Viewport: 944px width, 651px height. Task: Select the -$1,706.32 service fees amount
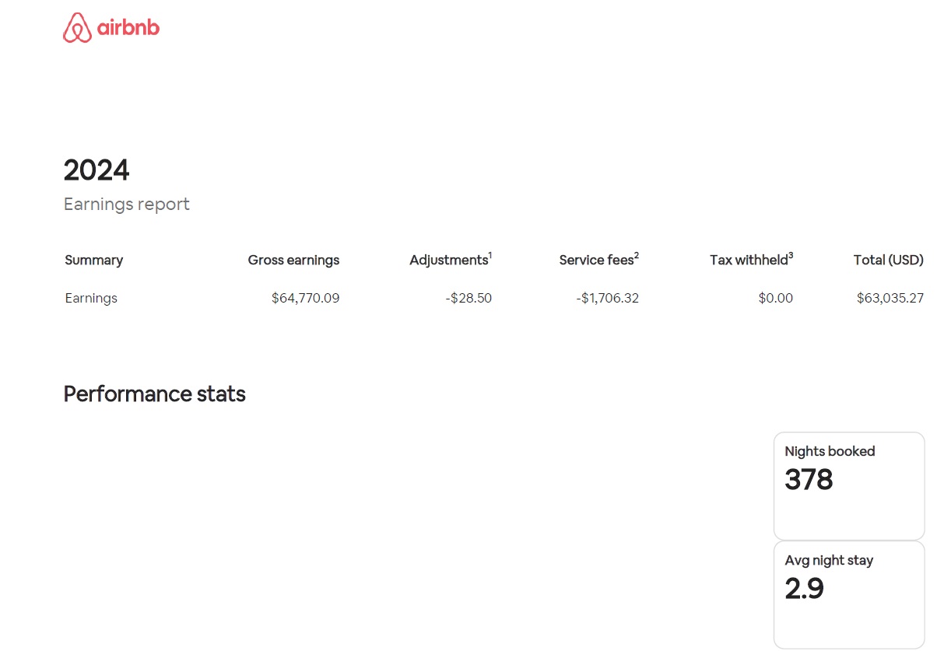tap(606, 299)
